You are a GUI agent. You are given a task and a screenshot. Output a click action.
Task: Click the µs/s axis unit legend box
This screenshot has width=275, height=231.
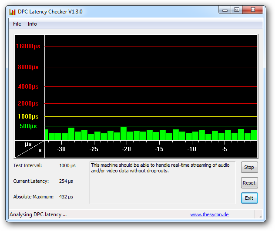tap(30, 149)
